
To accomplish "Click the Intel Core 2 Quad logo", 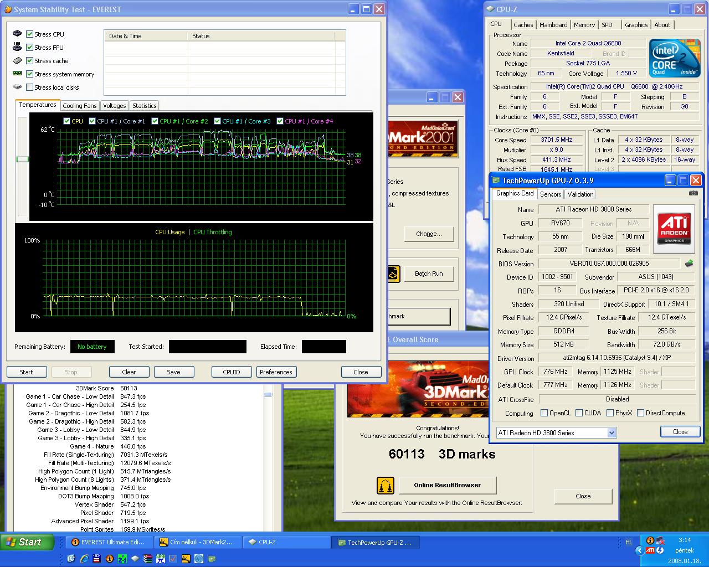I will [x=674, y=58].
